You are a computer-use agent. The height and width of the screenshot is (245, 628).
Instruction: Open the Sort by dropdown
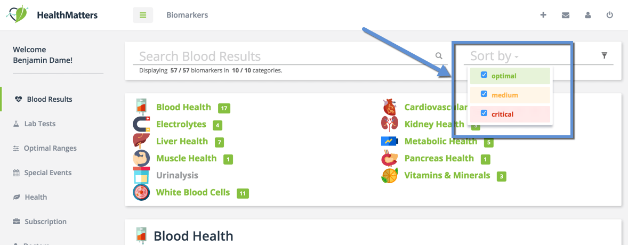click(494, 56)
